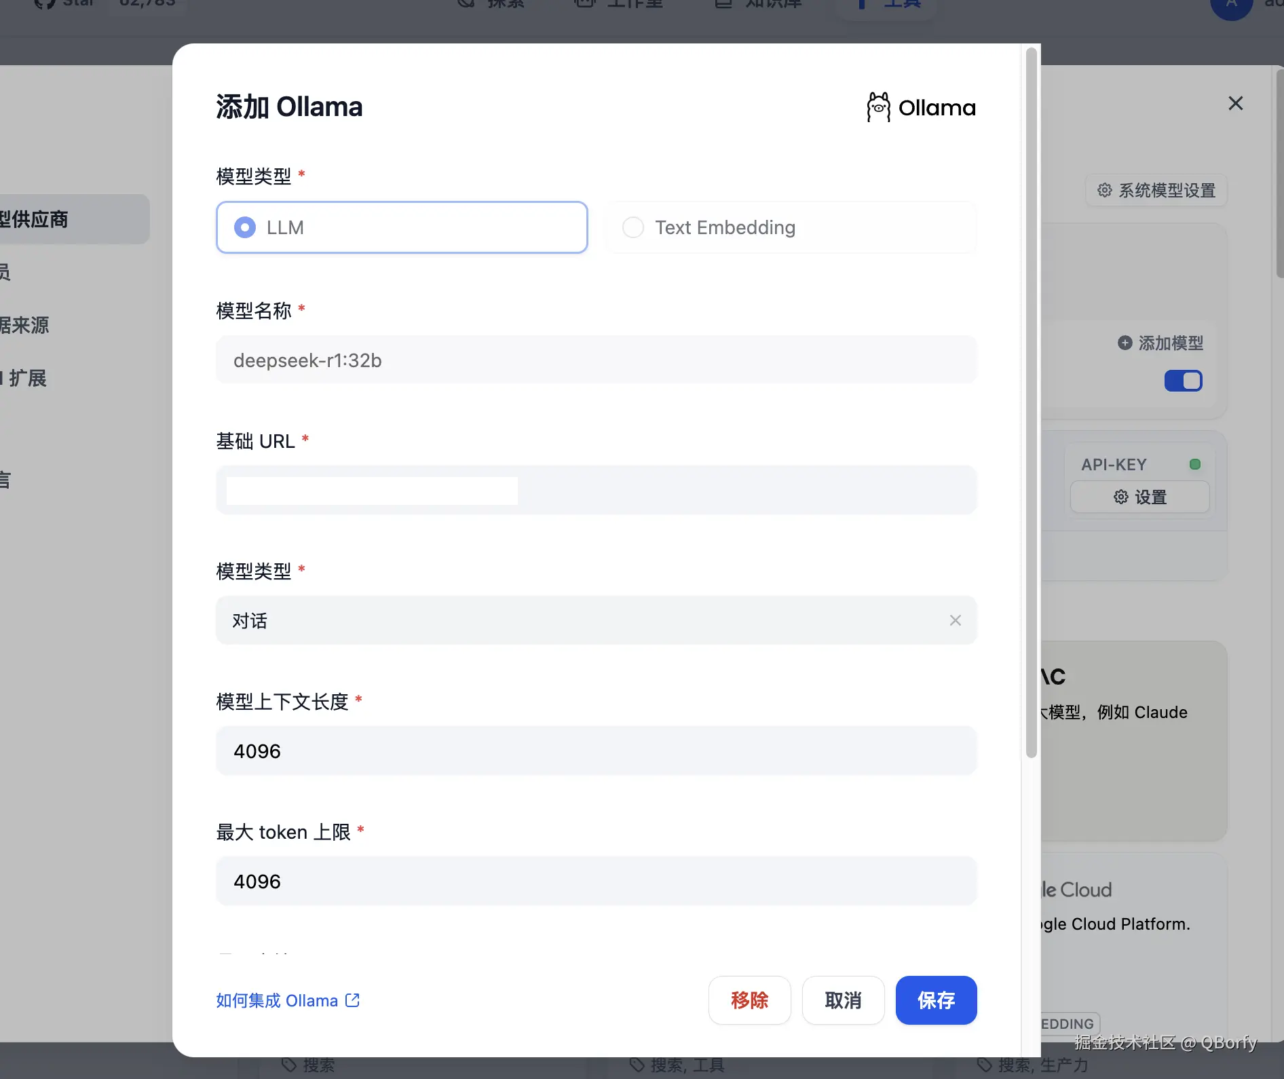
Task: Click the API-KEY 设置 button
Action: pyautogui.click(x=1139, y=497)
